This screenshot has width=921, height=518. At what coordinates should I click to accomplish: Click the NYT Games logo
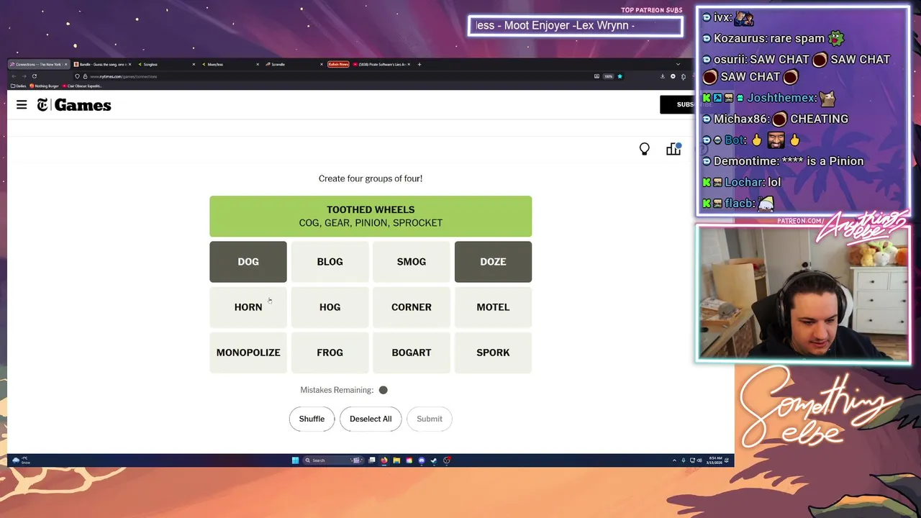(74, 105)
